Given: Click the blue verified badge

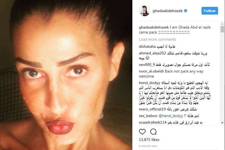Looking at the screenshot, I should pyautogui.click(x=186, y=11).
